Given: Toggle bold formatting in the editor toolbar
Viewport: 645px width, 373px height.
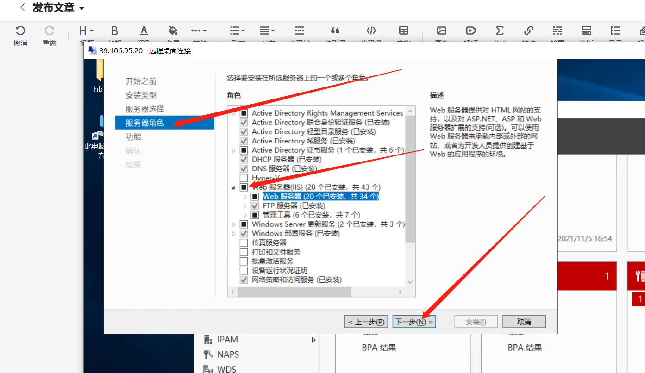Looking at the screenshot, I should tap(115, 31).
